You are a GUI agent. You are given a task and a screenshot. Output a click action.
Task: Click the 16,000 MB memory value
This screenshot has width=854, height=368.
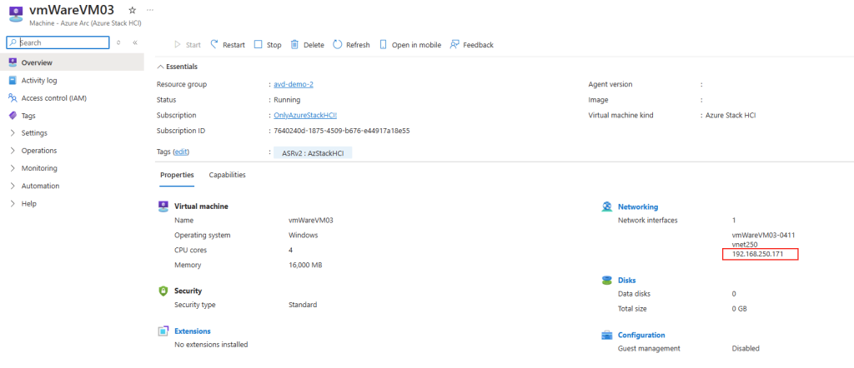(x=307, y=265)
